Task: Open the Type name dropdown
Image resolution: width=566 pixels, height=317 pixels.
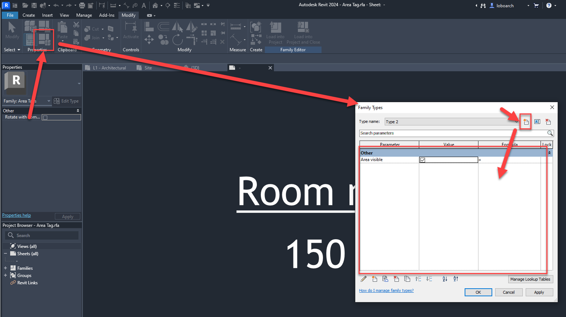Action: click(516, 121)
